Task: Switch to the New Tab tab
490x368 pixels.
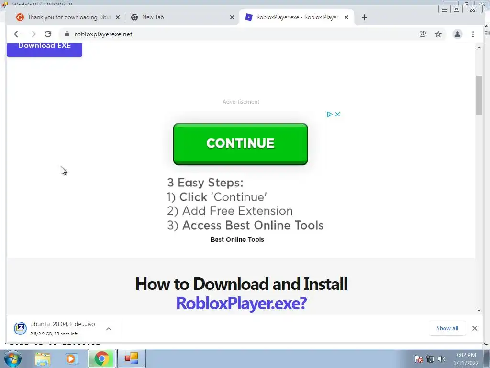Action: (x=181, y=17)
